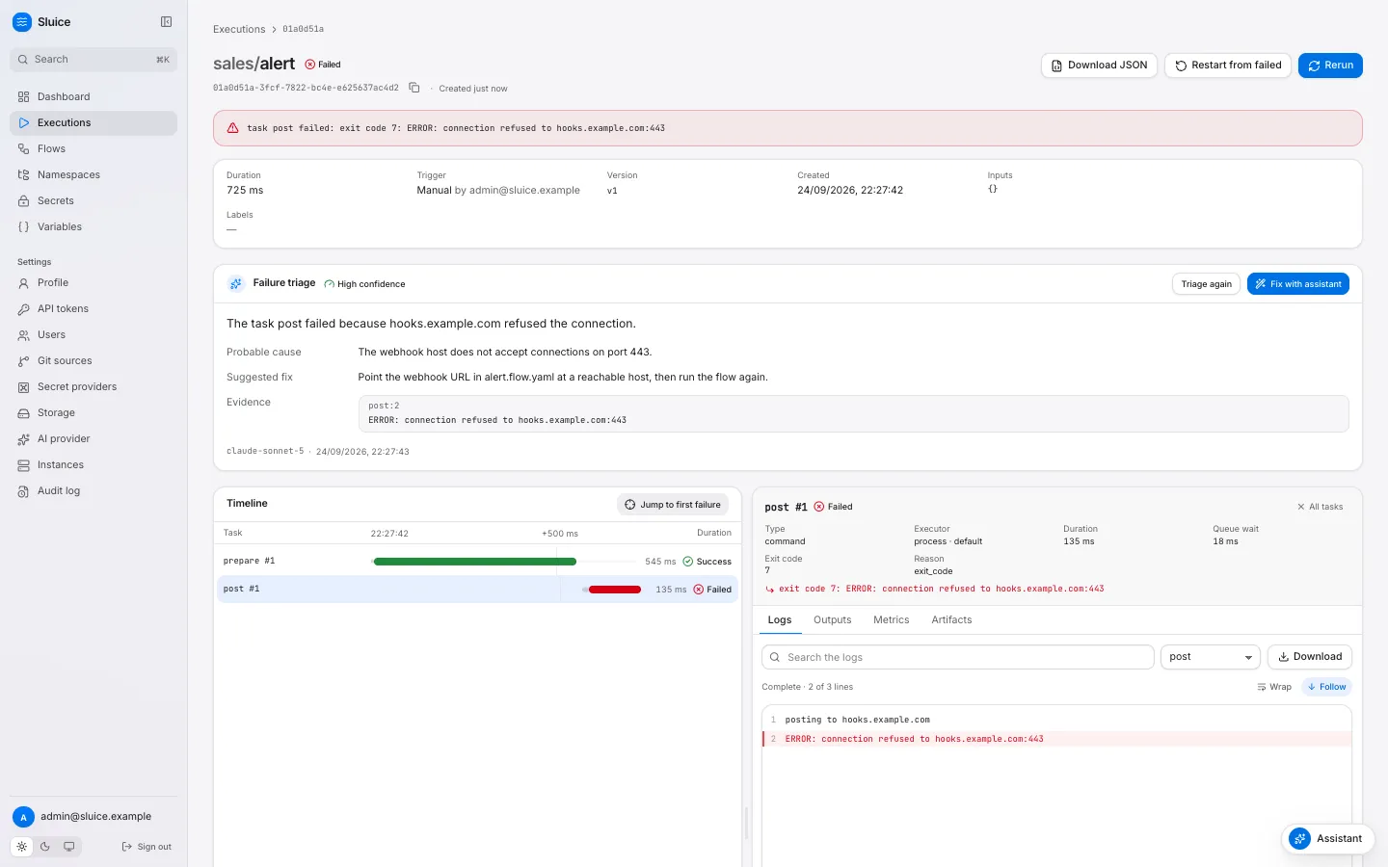Copy the execution ID with the copy icon
The width and height of the screenshot is (1388, 867).
tap(414, 88)
